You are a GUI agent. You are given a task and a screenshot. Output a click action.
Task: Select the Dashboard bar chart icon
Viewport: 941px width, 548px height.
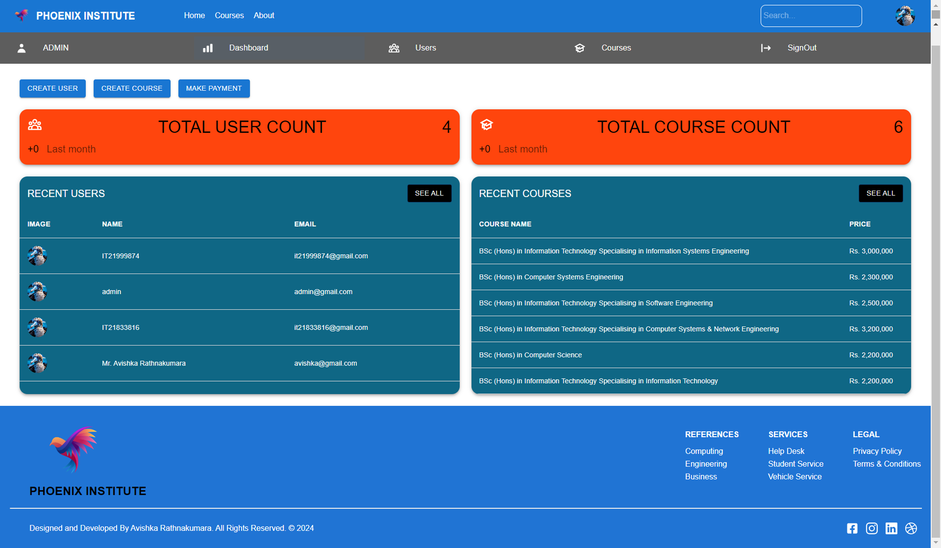tap(207, 48)
